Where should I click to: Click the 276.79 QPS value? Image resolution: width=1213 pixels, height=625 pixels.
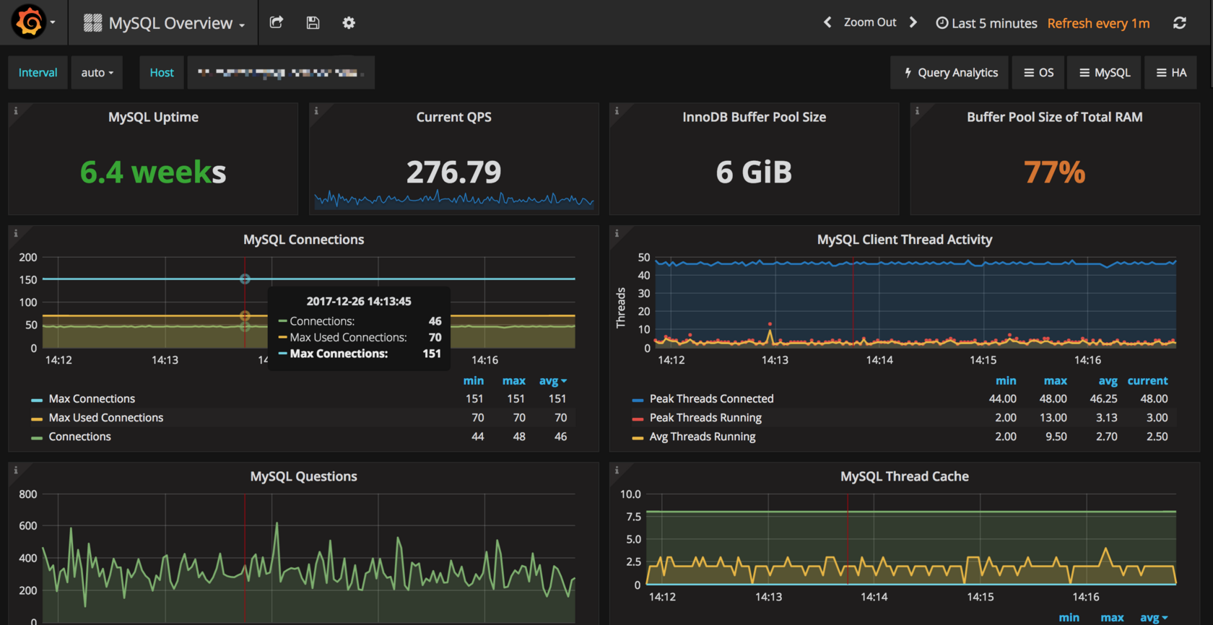pos(453,172)
